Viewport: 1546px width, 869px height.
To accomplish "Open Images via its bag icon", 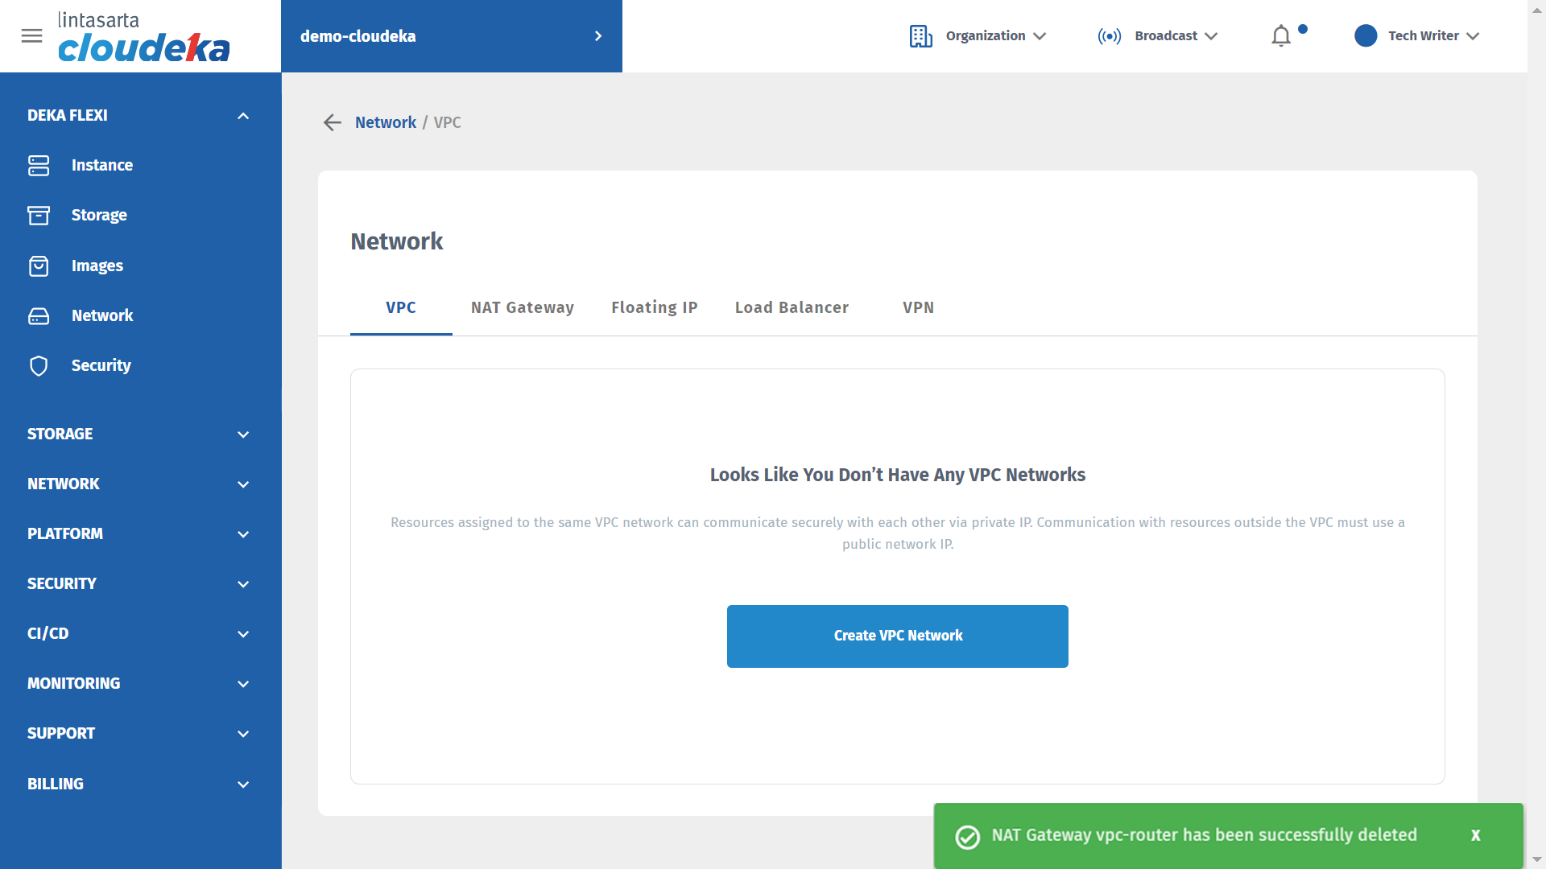I will tap(39, 266).
